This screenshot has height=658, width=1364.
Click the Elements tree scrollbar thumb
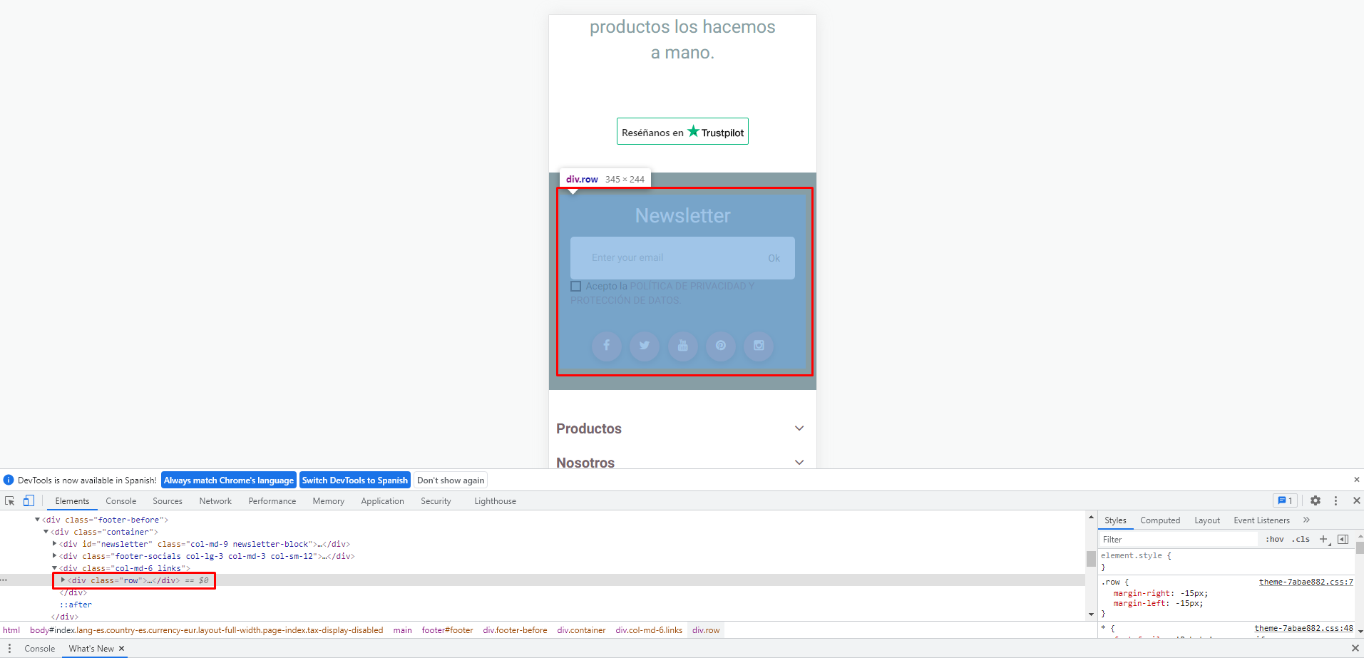tap(1091, 558)
